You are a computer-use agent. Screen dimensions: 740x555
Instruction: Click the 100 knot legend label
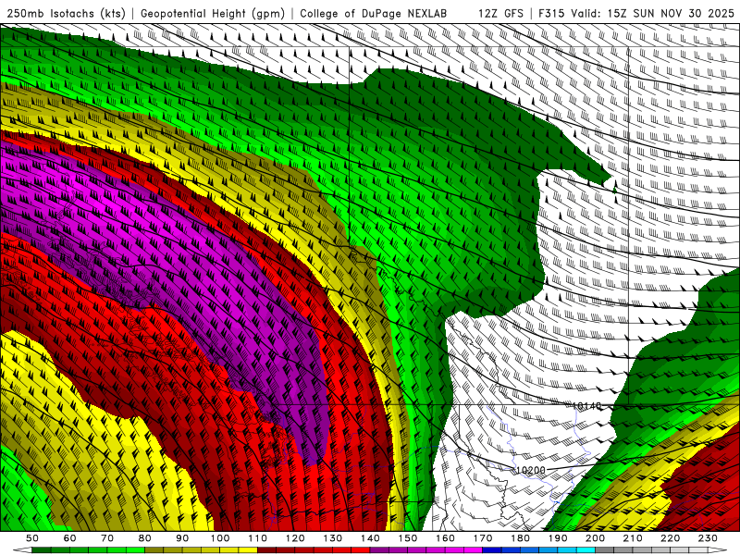pyautogui.click(x=220, y=538)
